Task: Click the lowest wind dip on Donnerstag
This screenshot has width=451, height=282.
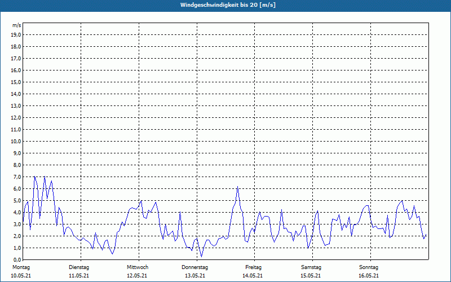Action: click(x=201, y=257)
